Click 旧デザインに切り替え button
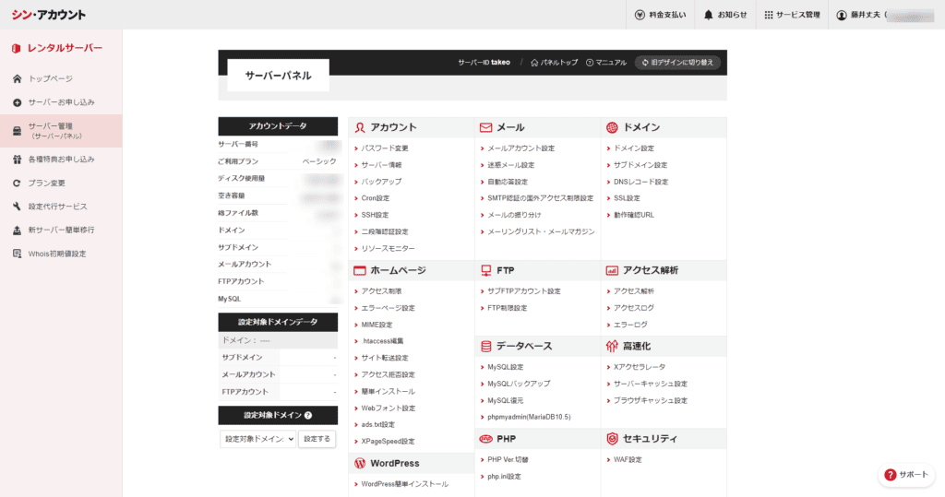This screenshot has width=945, height=497. click(678, 63)
